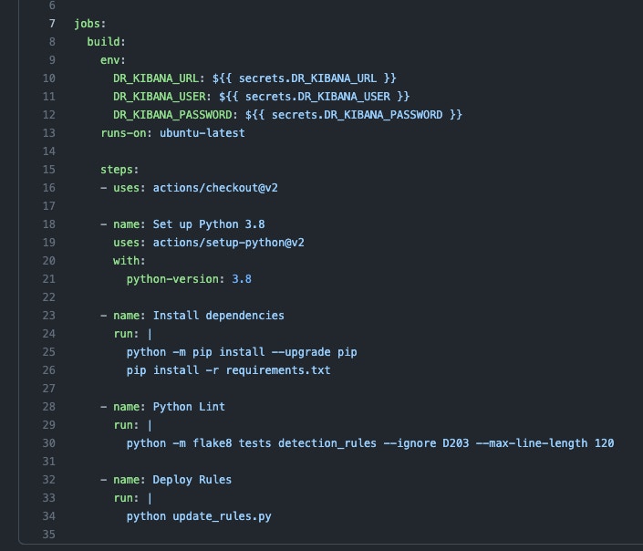Click the 'pip install -r requirements.txt' command
643x551 pixels.
click(228, 370)
